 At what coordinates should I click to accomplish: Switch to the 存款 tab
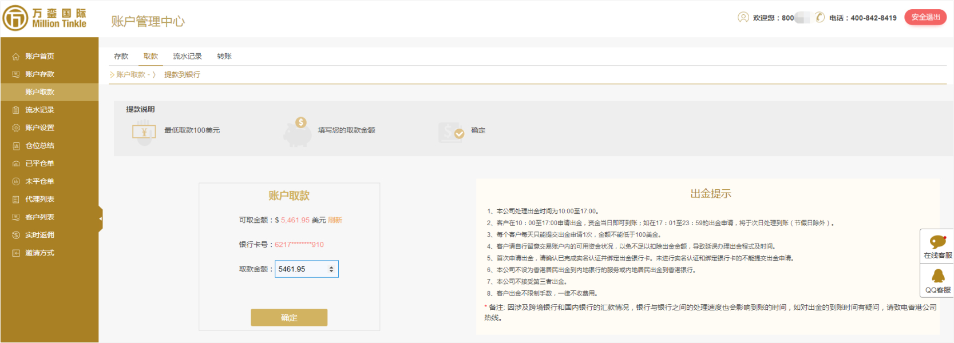(121, 56)
